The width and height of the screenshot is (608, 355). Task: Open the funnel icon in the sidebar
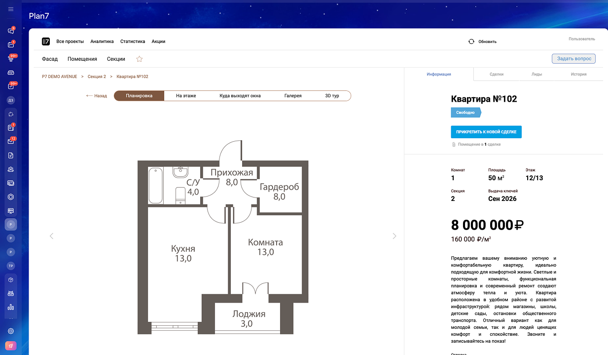11,58
